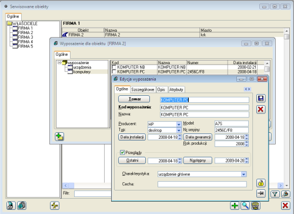Save the record with the floppy disk icon
The image size is (294, 214).
[x=261, y=98]
